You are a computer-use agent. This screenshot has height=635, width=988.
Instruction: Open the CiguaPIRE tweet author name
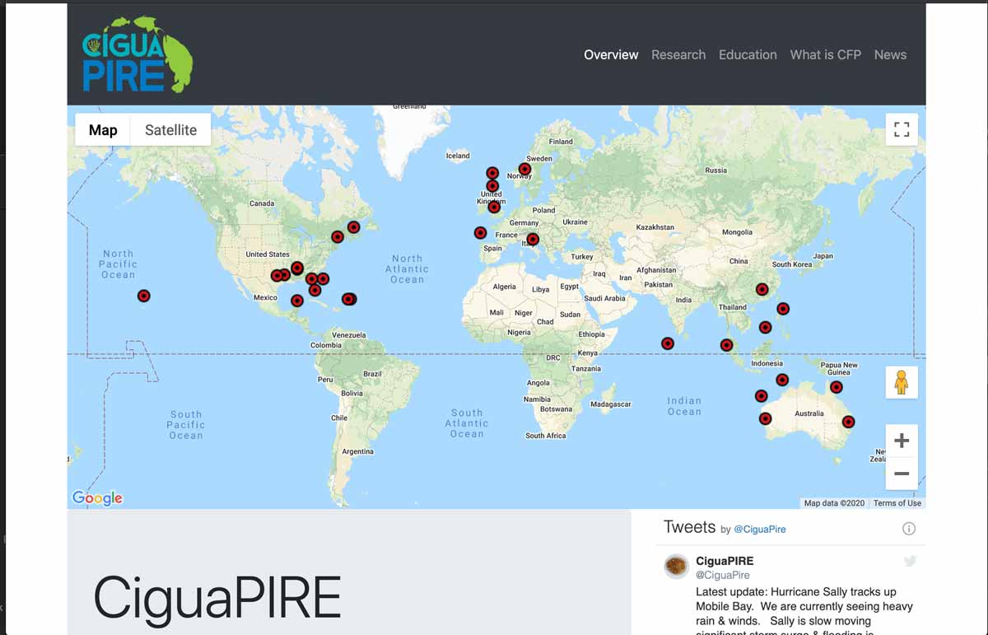coord(725,561)
